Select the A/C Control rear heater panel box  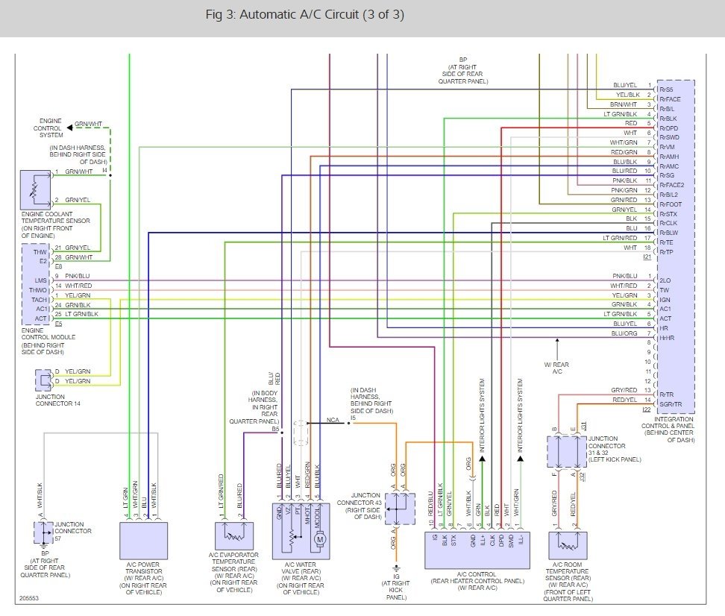pyautogui.click(x=477, y=550)
